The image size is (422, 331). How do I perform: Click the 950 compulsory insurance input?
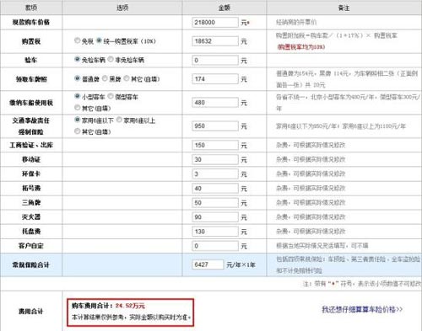(215, 125)
